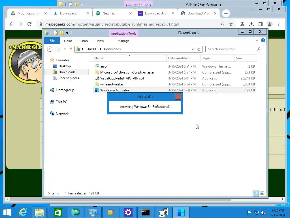Reload the majorgeeks page

(x=29, y=24)
